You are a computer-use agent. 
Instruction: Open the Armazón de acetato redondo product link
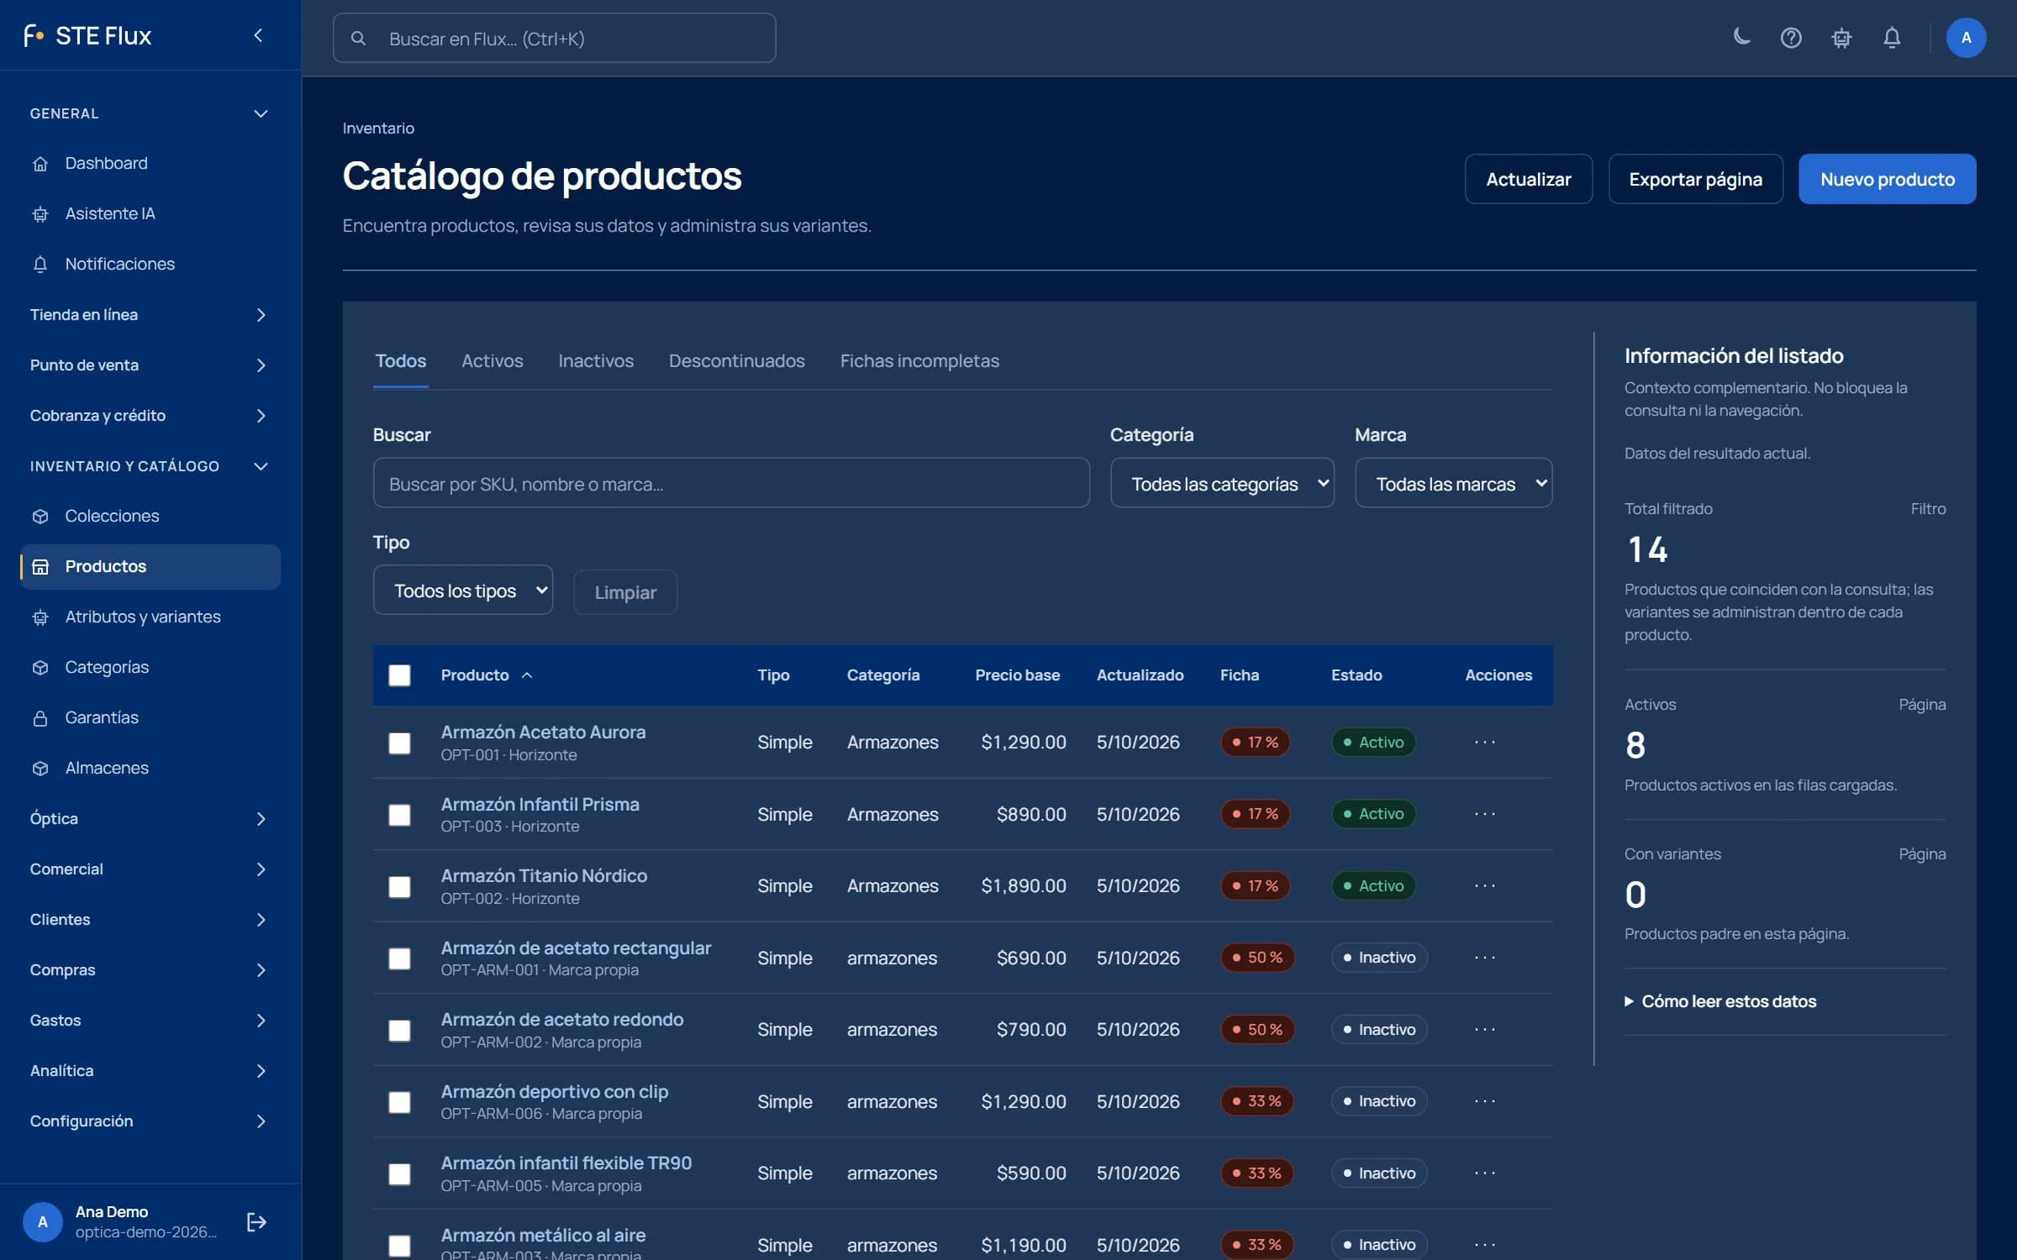(562, 1019)
